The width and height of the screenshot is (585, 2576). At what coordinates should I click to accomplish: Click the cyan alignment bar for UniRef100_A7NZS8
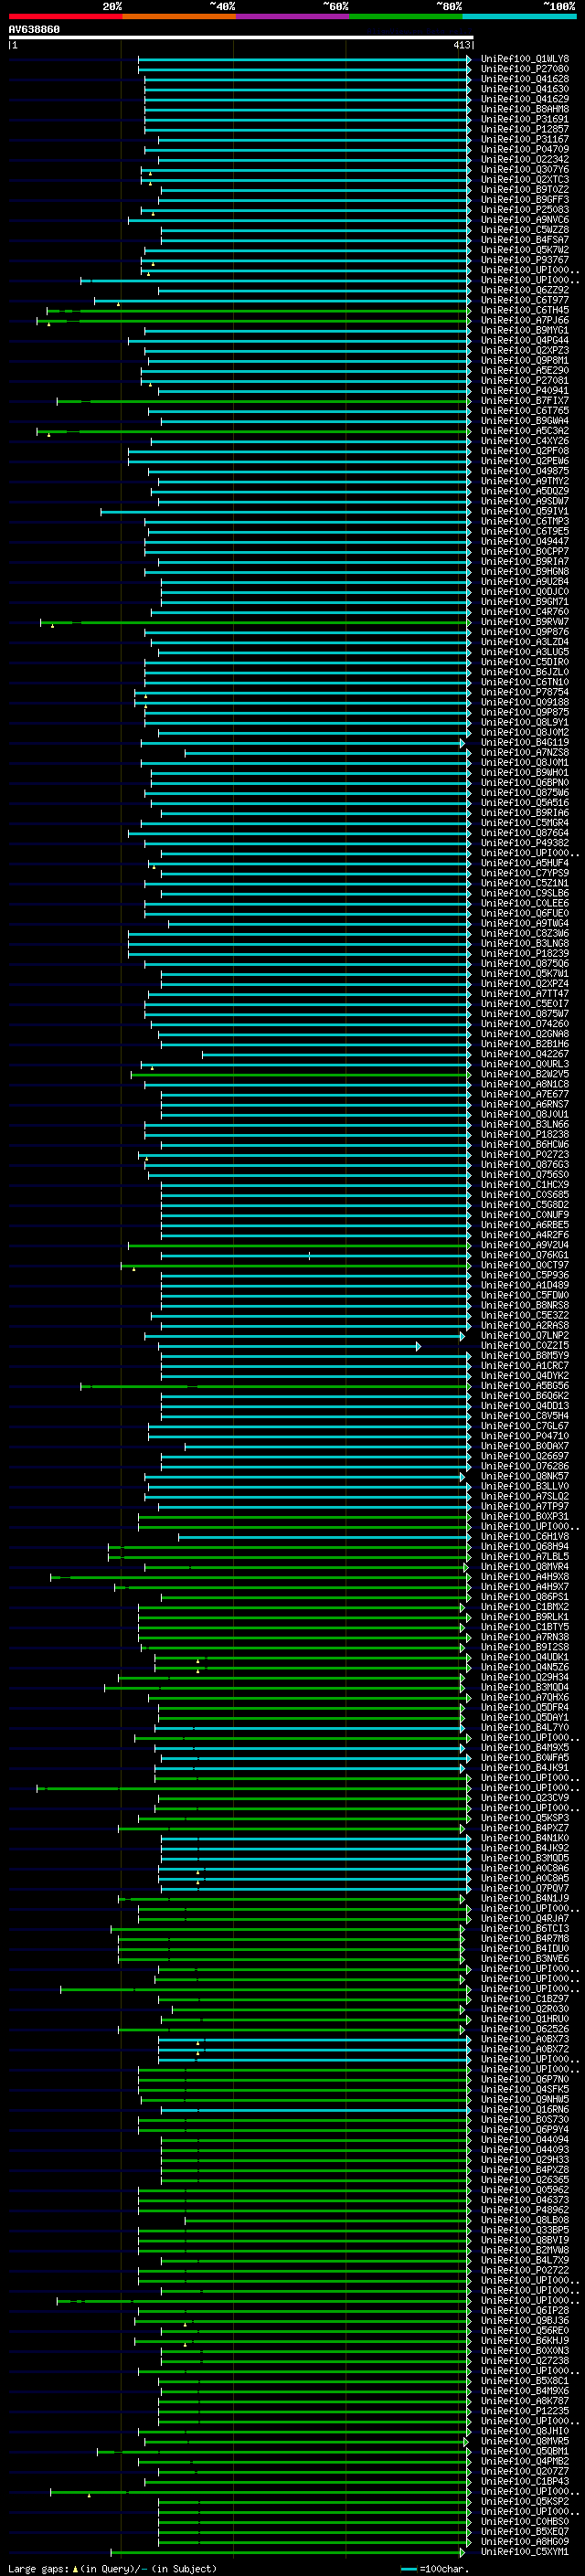327,753
